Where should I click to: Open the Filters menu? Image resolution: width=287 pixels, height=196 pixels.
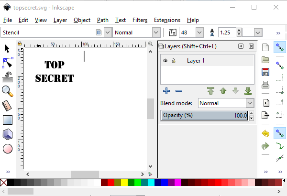pos(140,20)
